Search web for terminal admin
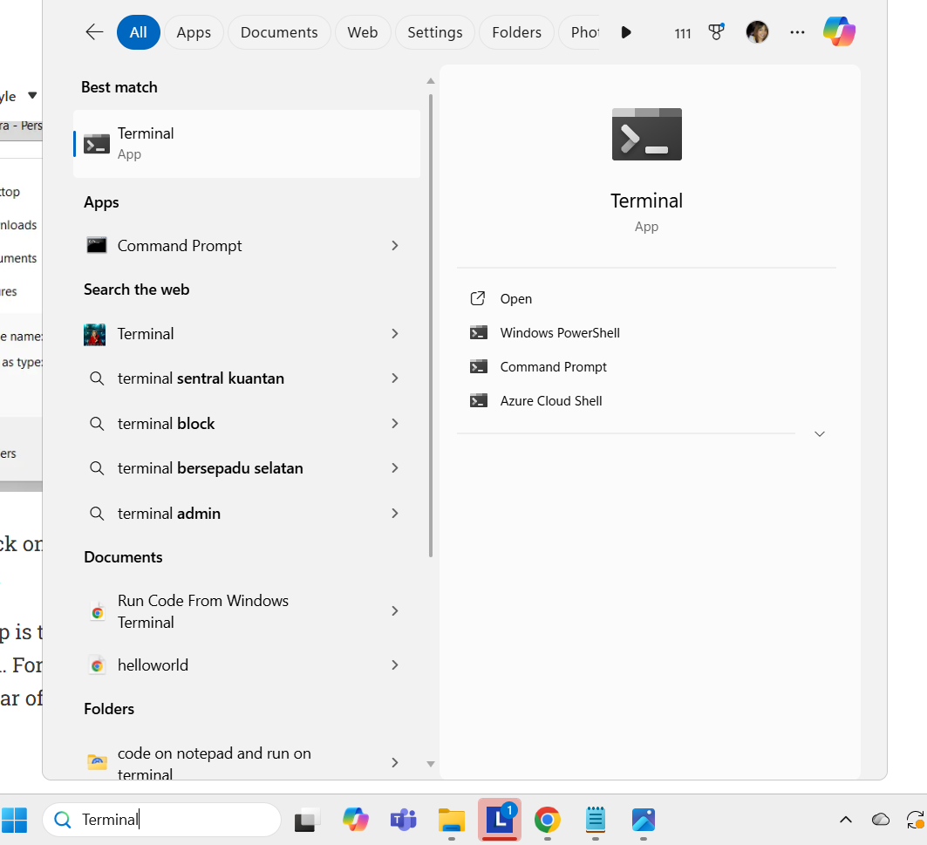This screenshot has width=927, height=845. [x=169, y=514]
